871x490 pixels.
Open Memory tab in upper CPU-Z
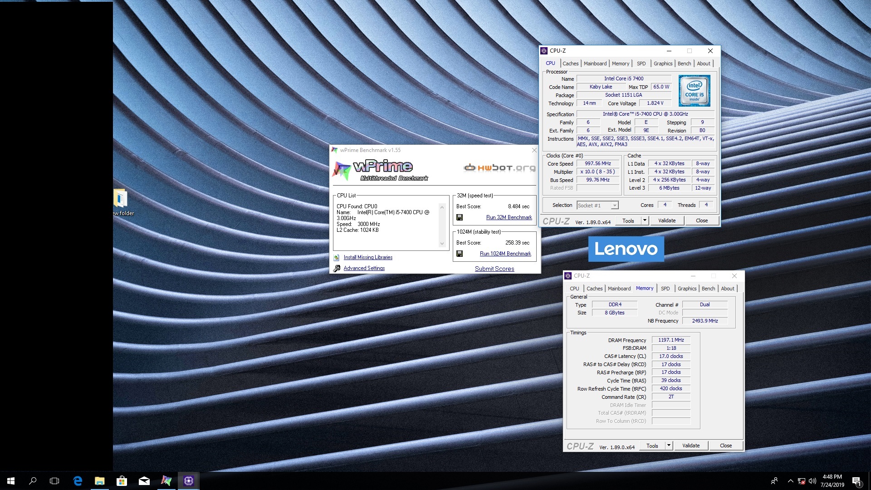point(621,64)
